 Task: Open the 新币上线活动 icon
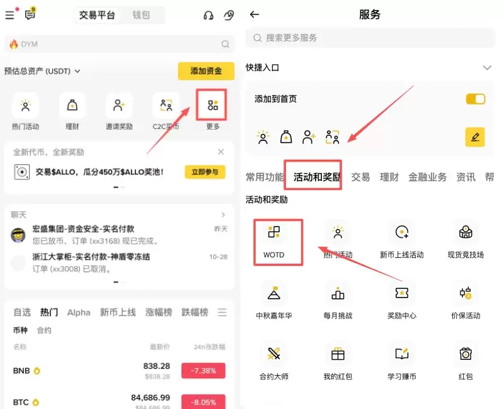[401, 233]
